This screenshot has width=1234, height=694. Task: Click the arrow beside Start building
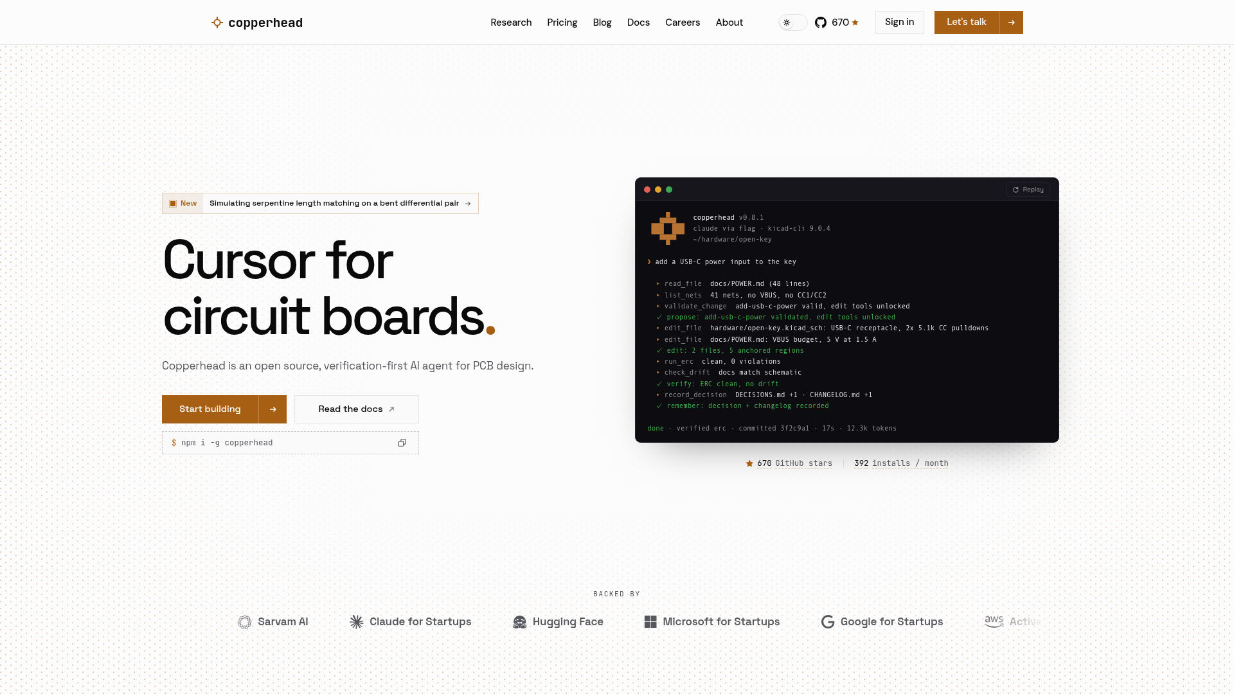coord(273,409)
